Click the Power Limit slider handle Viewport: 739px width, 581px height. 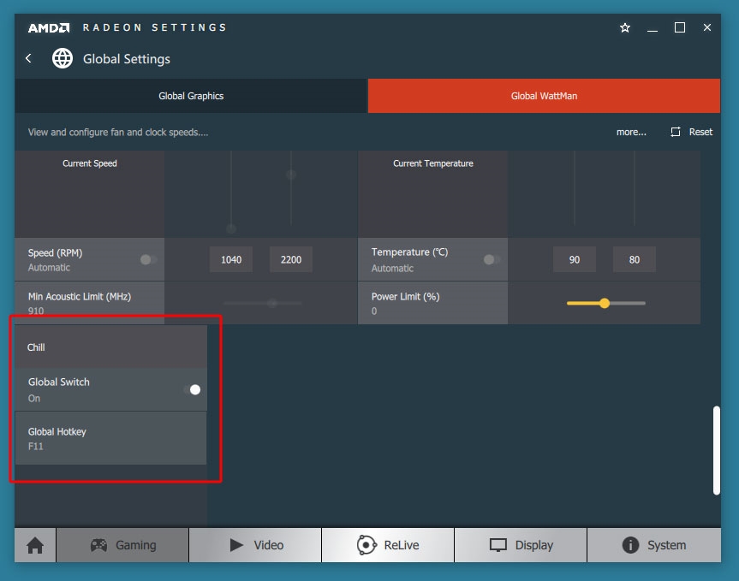[x=605, y=303]
